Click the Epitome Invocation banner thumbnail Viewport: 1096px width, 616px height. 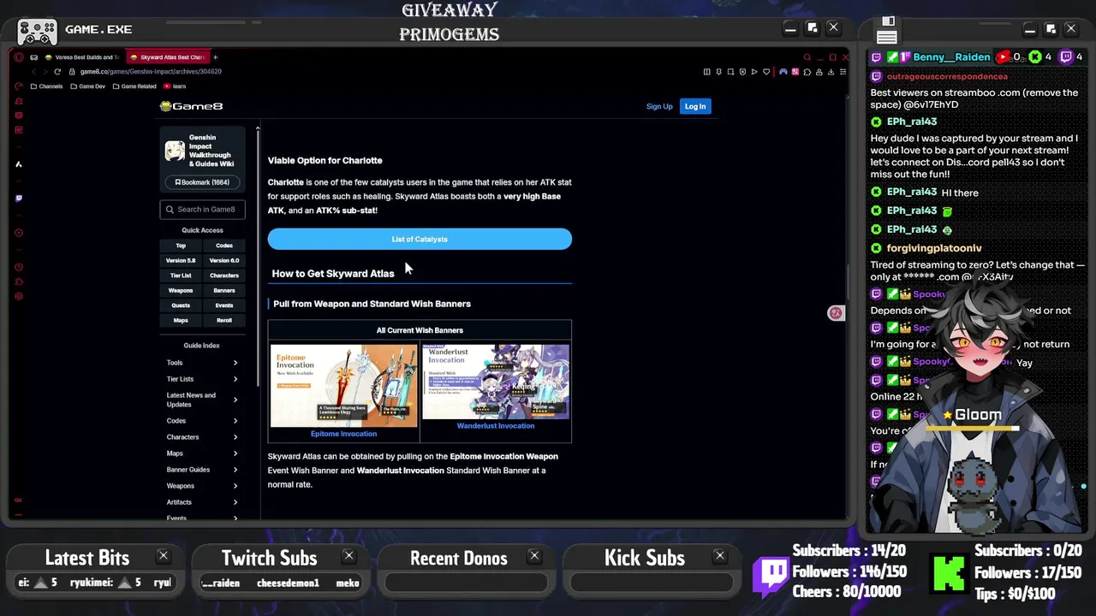coord(343,385)
